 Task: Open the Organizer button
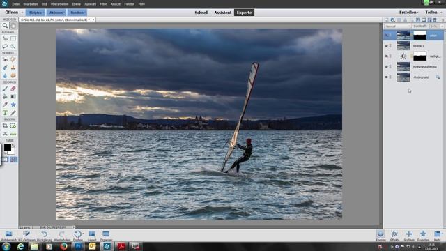point(106,236)
